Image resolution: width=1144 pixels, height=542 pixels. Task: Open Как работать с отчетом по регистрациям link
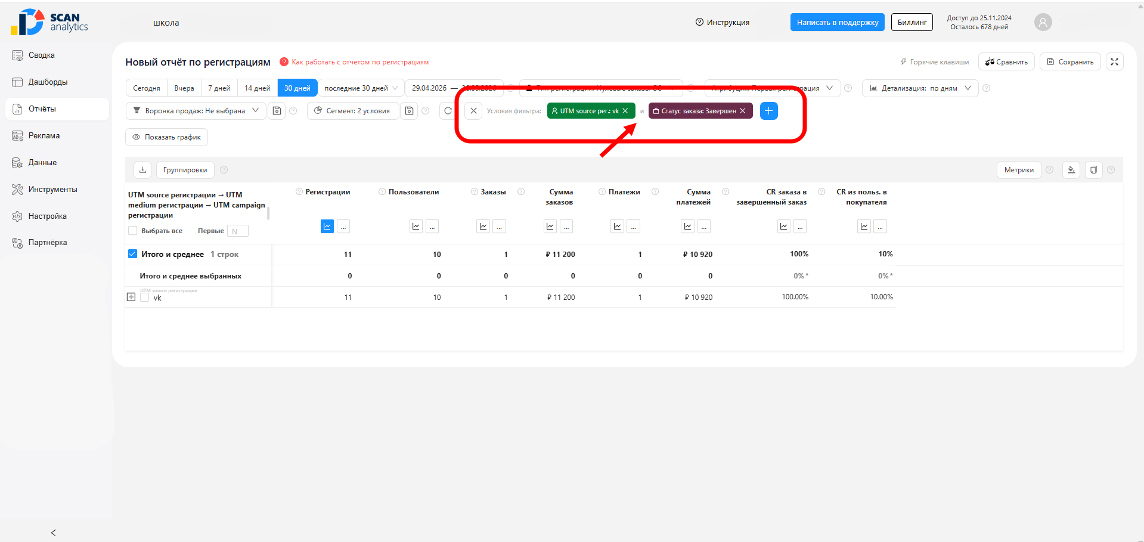click(x=359, y=62)
